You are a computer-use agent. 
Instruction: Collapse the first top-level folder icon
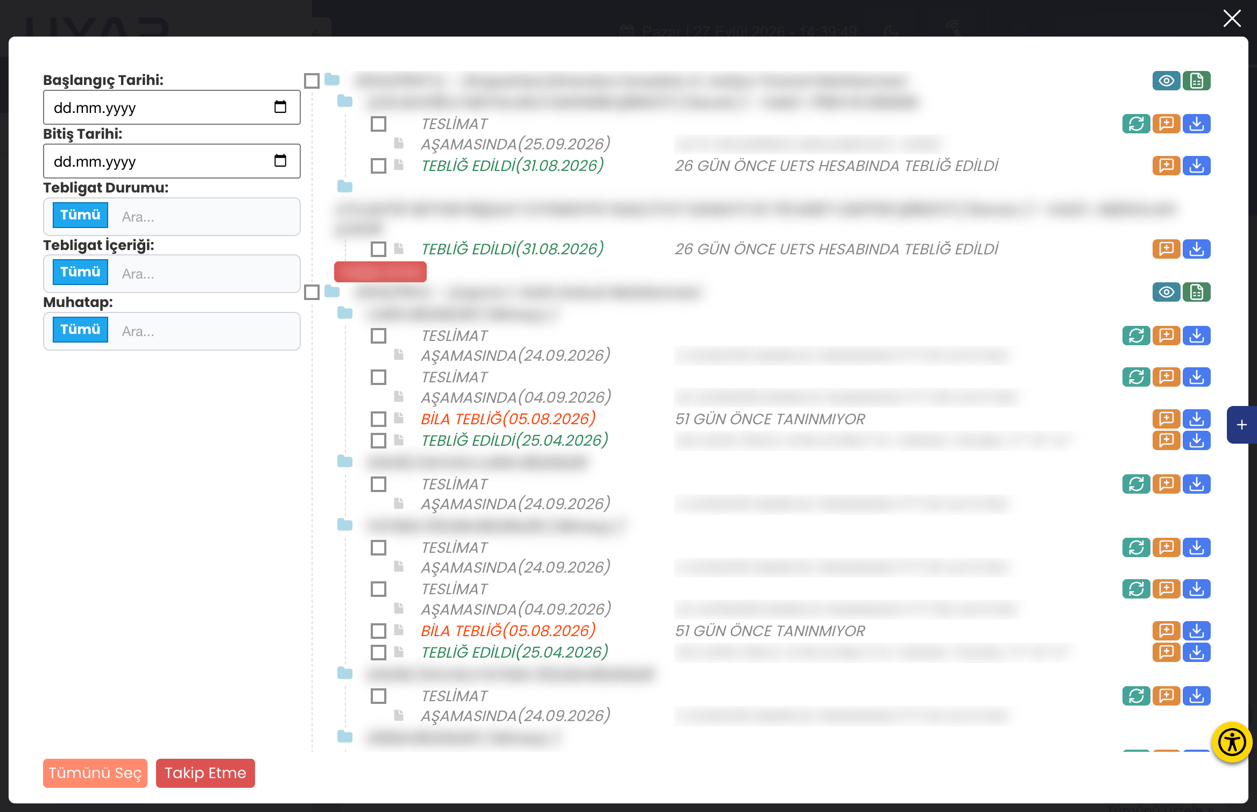pyautogui.click(x=332, y=80)
